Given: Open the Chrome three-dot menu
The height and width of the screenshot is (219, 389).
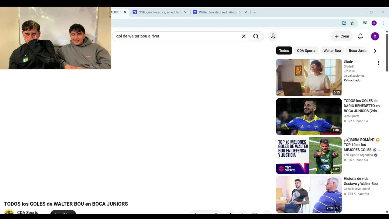Looking at the screenshot, I should (x=383, y=23).
